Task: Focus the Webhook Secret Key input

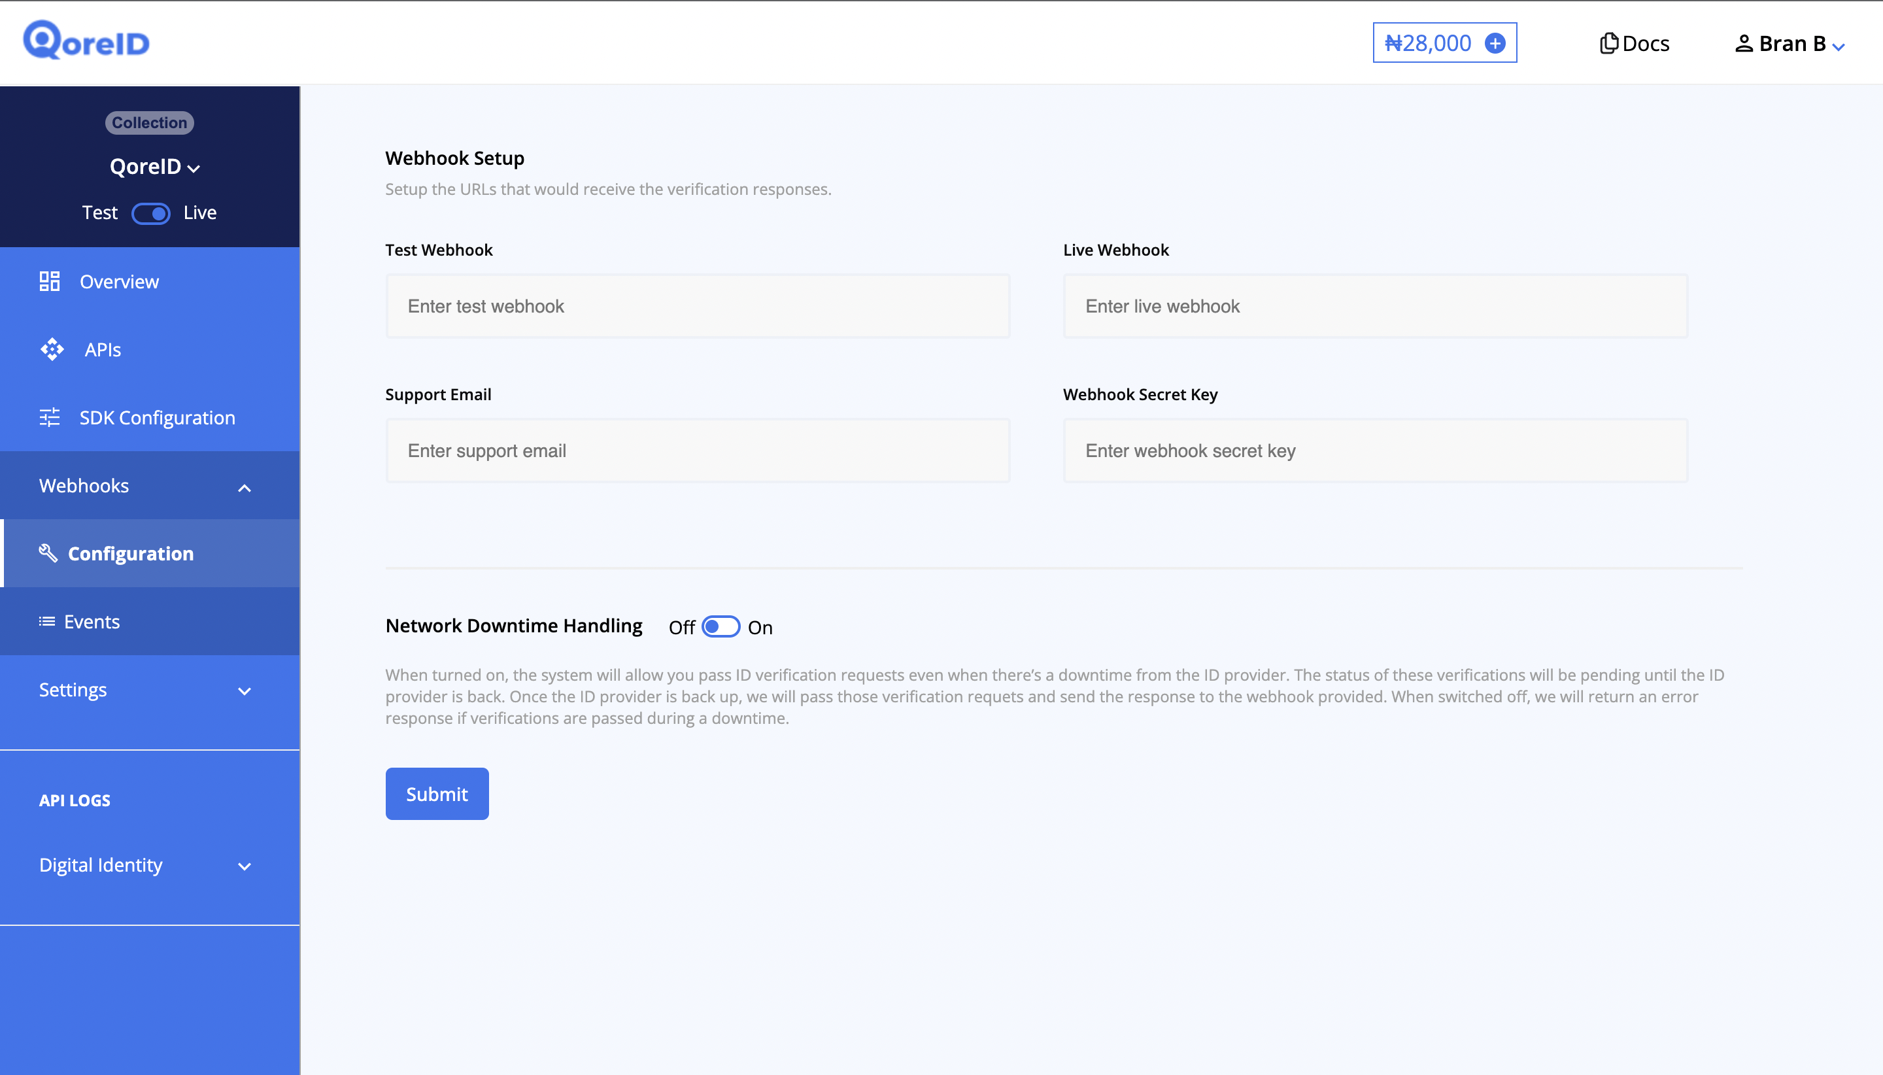Action: [1374, 451]
